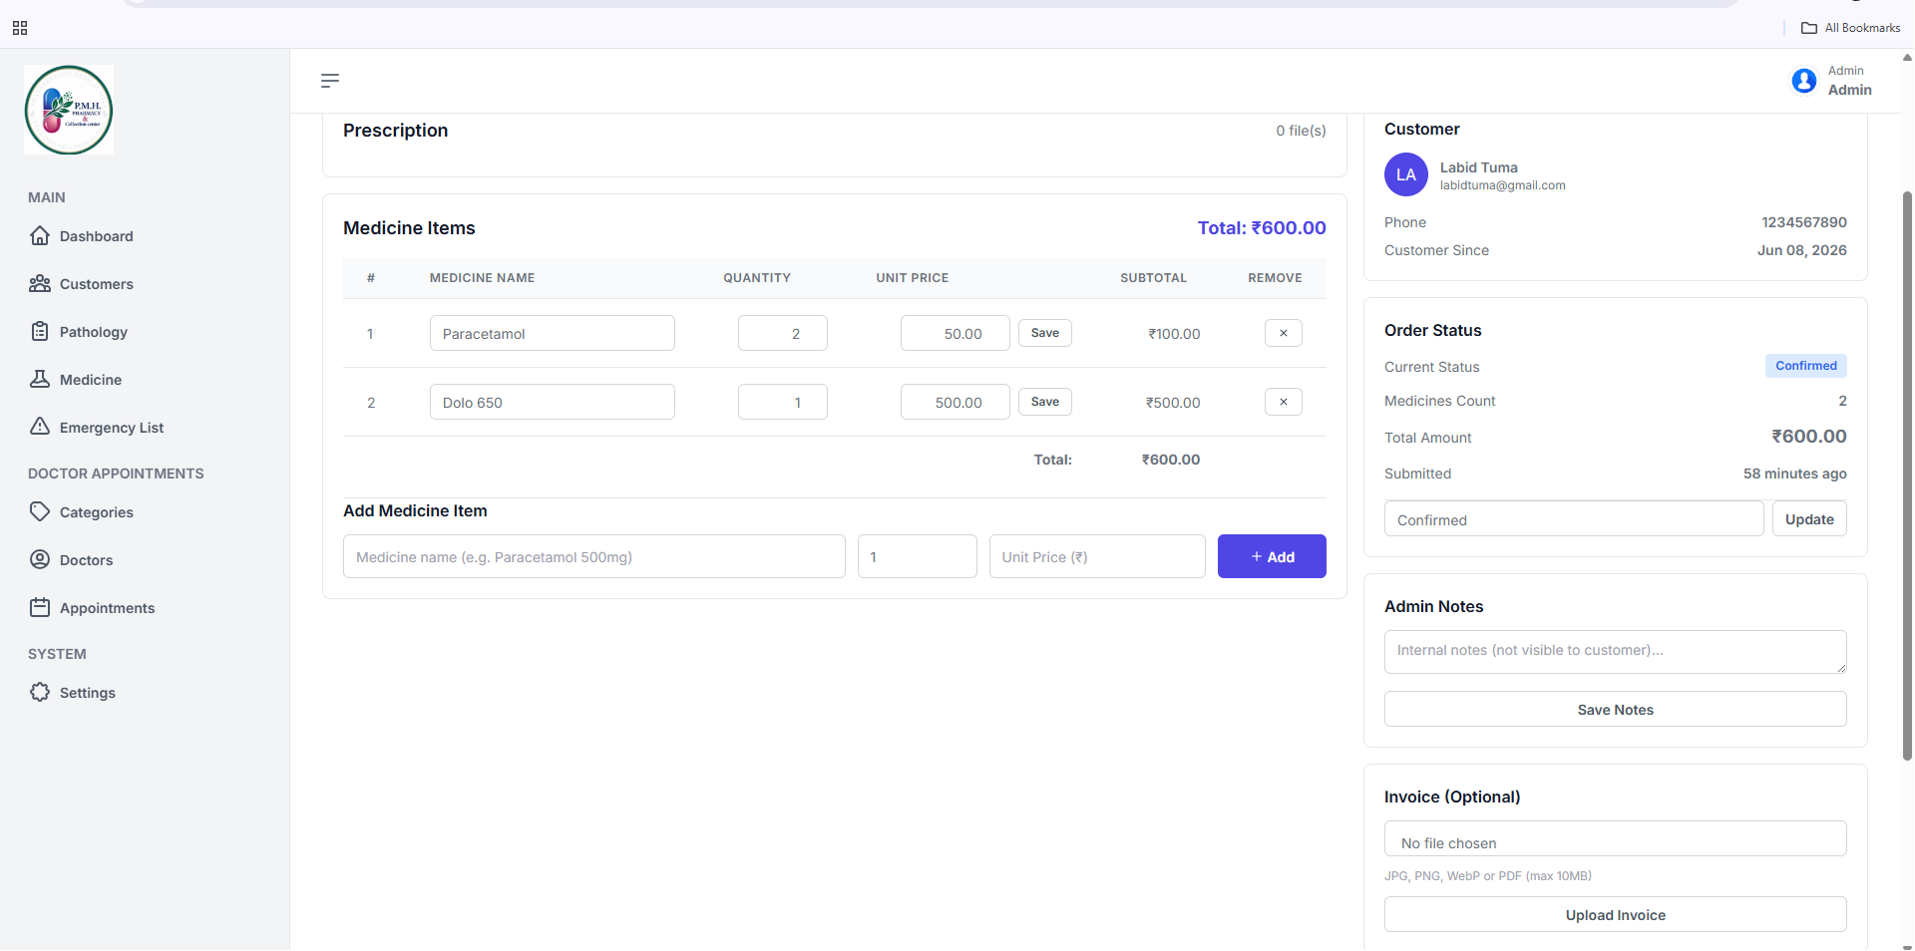Click the Medicine flask icon

(40, 379)
